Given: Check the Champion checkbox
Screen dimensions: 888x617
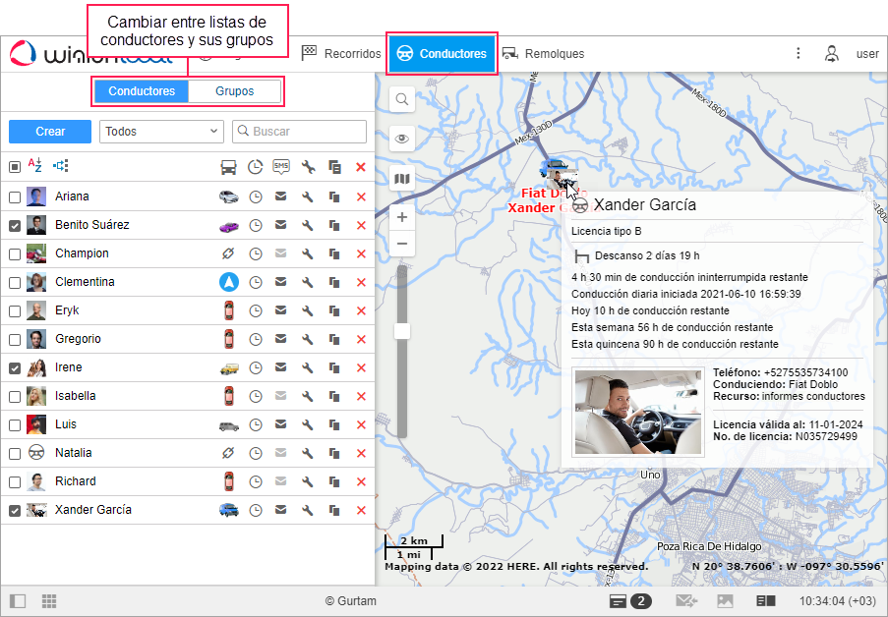Looking at the screenshot, I should [x=15, y=254].
